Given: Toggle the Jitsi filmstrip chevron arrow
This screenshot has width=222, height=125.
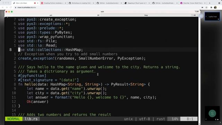Looking at the screenshot, I should (220, 123).
